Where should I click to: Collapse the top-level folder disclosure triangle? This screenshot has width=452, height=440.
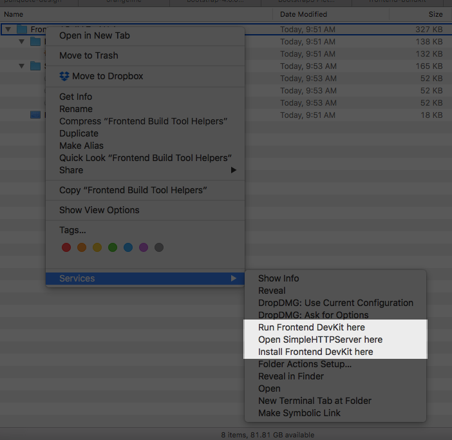tap(8, 30)
